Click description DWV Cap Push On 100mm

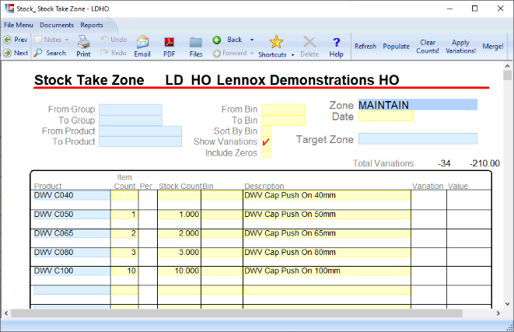pyautogui.click(x=327, y=271)
